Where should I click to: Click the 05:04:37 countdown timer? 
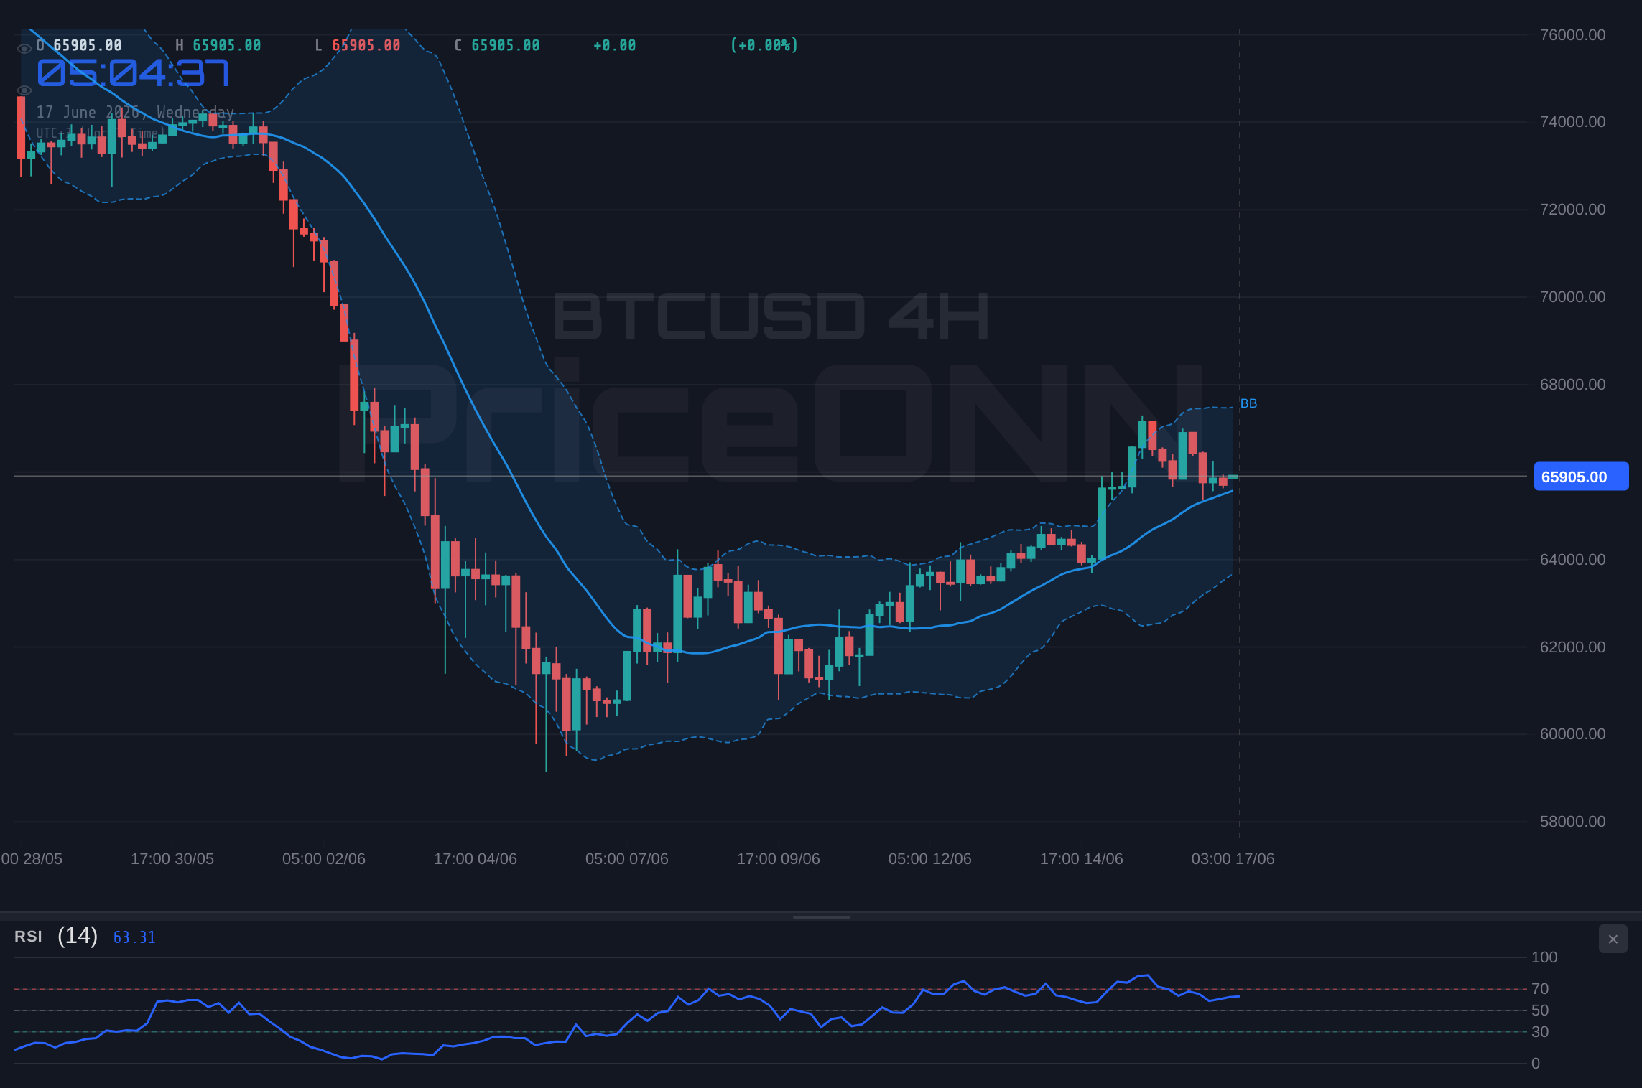(133, 73)
